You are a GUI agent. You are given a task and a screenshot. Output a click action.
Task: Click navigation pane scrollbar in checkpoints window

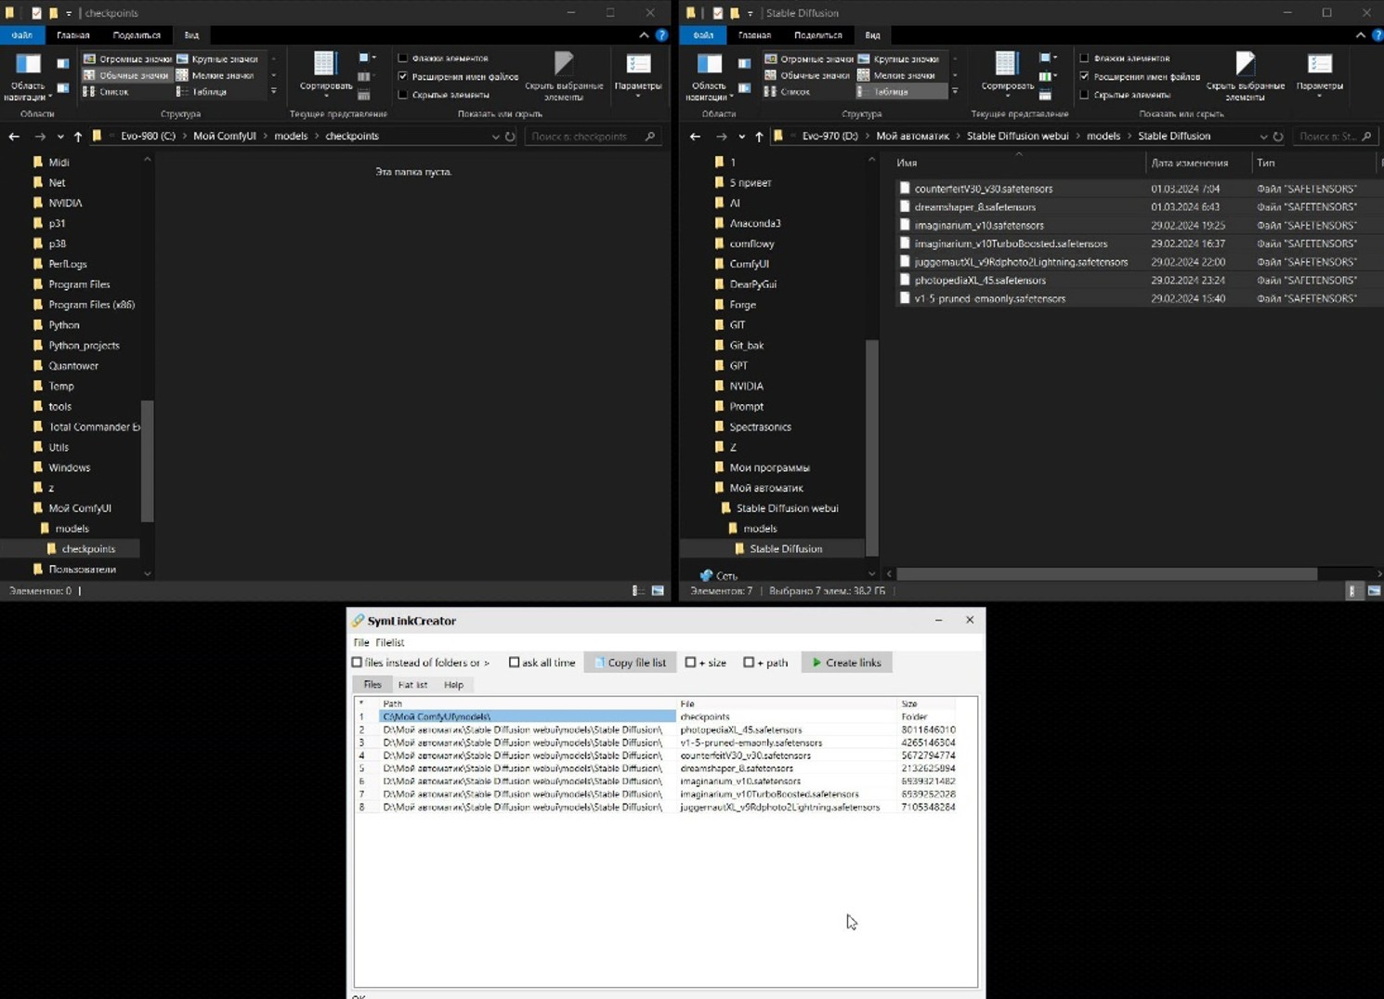147,461
